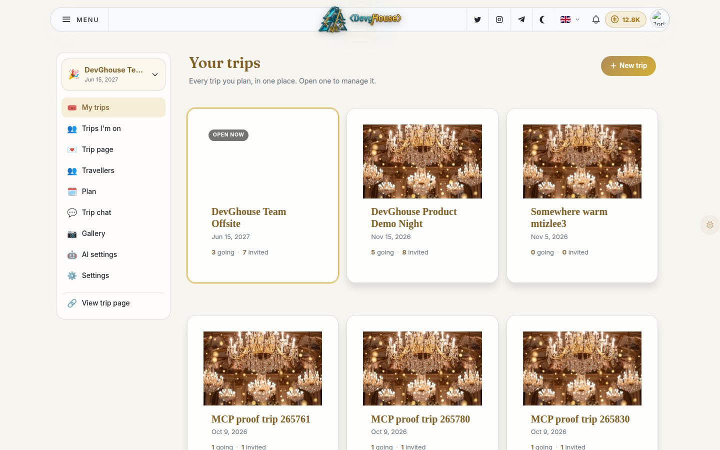Image resolution: width=720 pixels, height=450 pixels.
Task: Go to the DevGhouse logo home
Action: [x=360, y=19]
